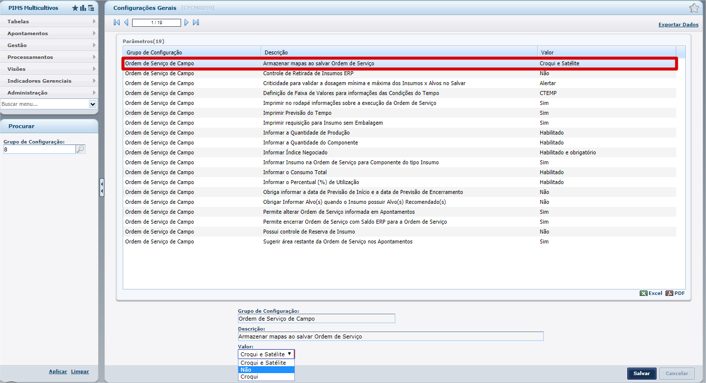The width and height of the screenshot is (706, 383).
Task: Click the Limpar link
Action: [x=80, y=371]
